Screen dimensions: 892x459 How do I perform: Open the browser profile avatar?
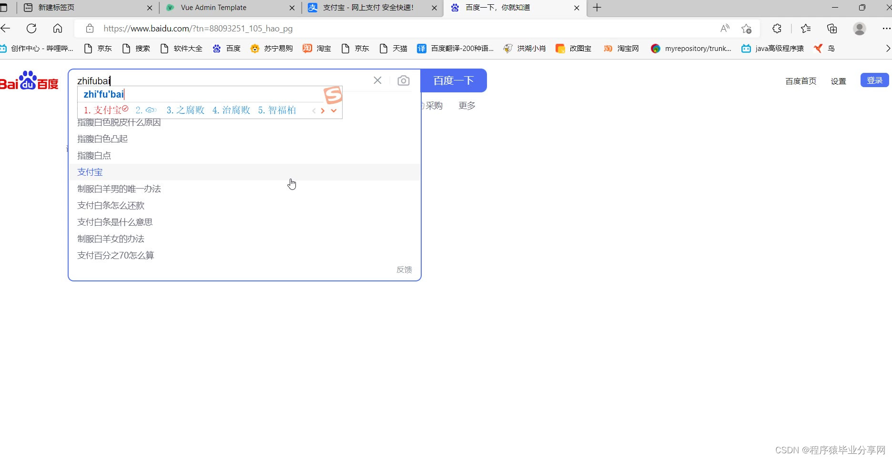point(860,29)
